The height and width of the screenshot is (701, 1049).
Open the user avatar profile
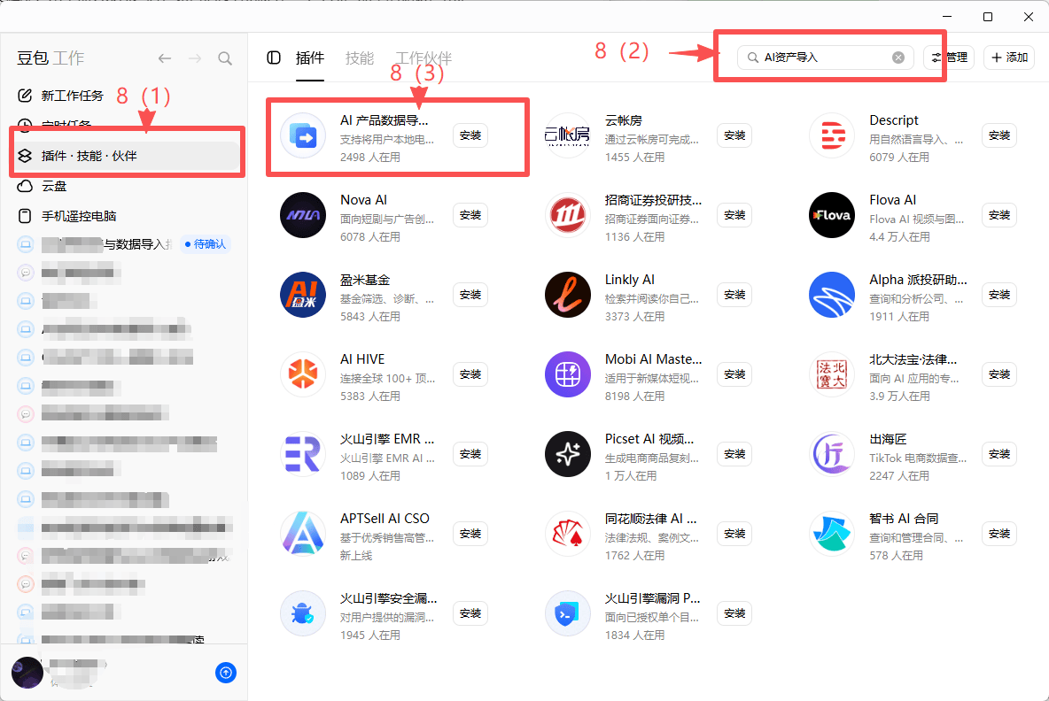(27, 673)
